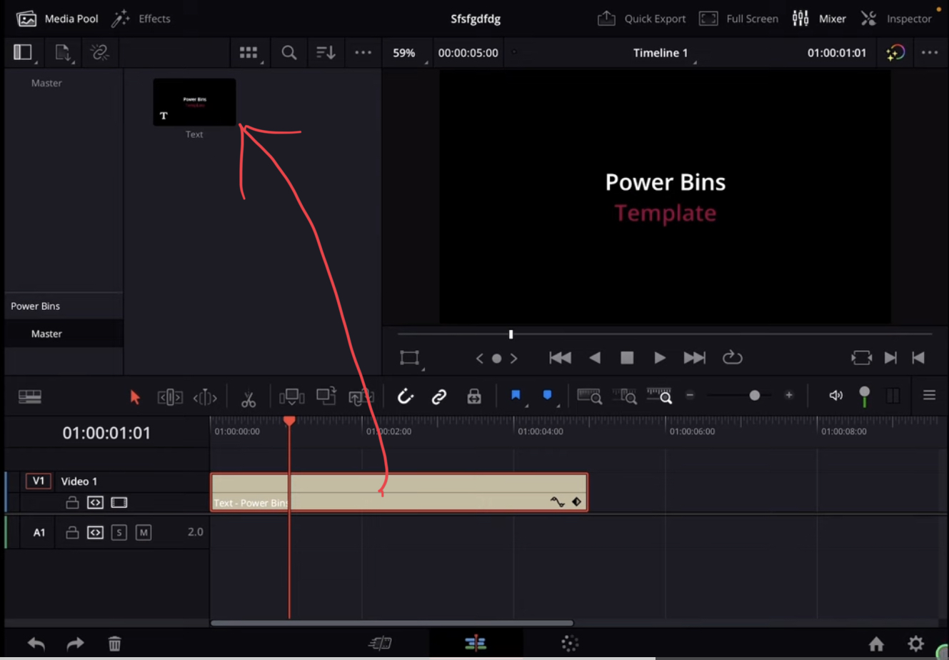Adjust the timeline zoom slider
Screen dimensions: 949x660
[755, 394]
